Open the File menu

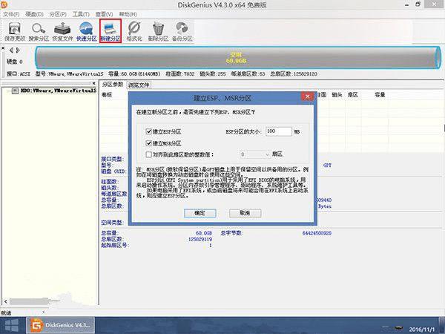click(x=11, y=14)
